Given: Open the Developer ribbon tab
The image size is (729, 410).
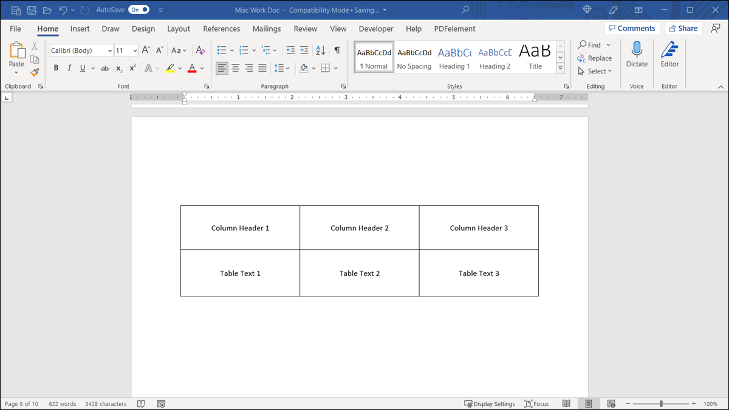Looking at the screenshot, I should (x=375, y=29).
